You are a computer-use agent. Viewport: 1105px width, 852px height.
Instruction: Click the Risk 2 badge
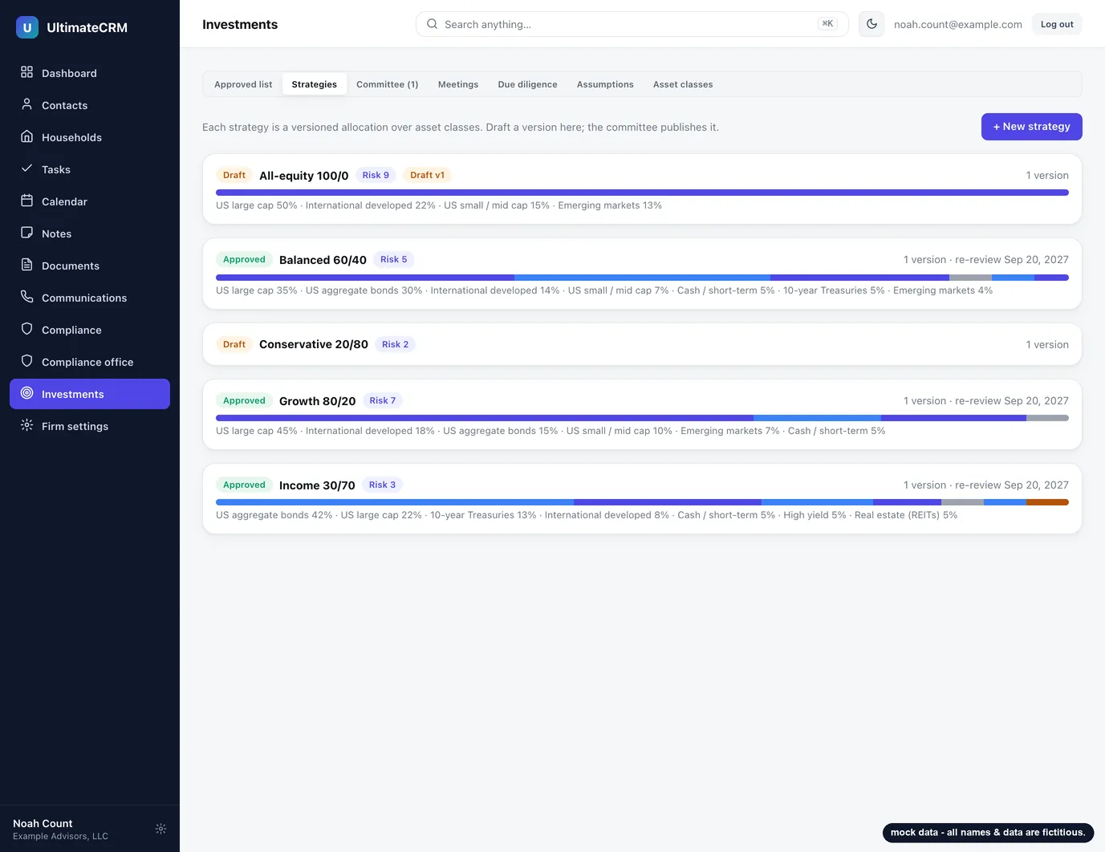(395, 344)
